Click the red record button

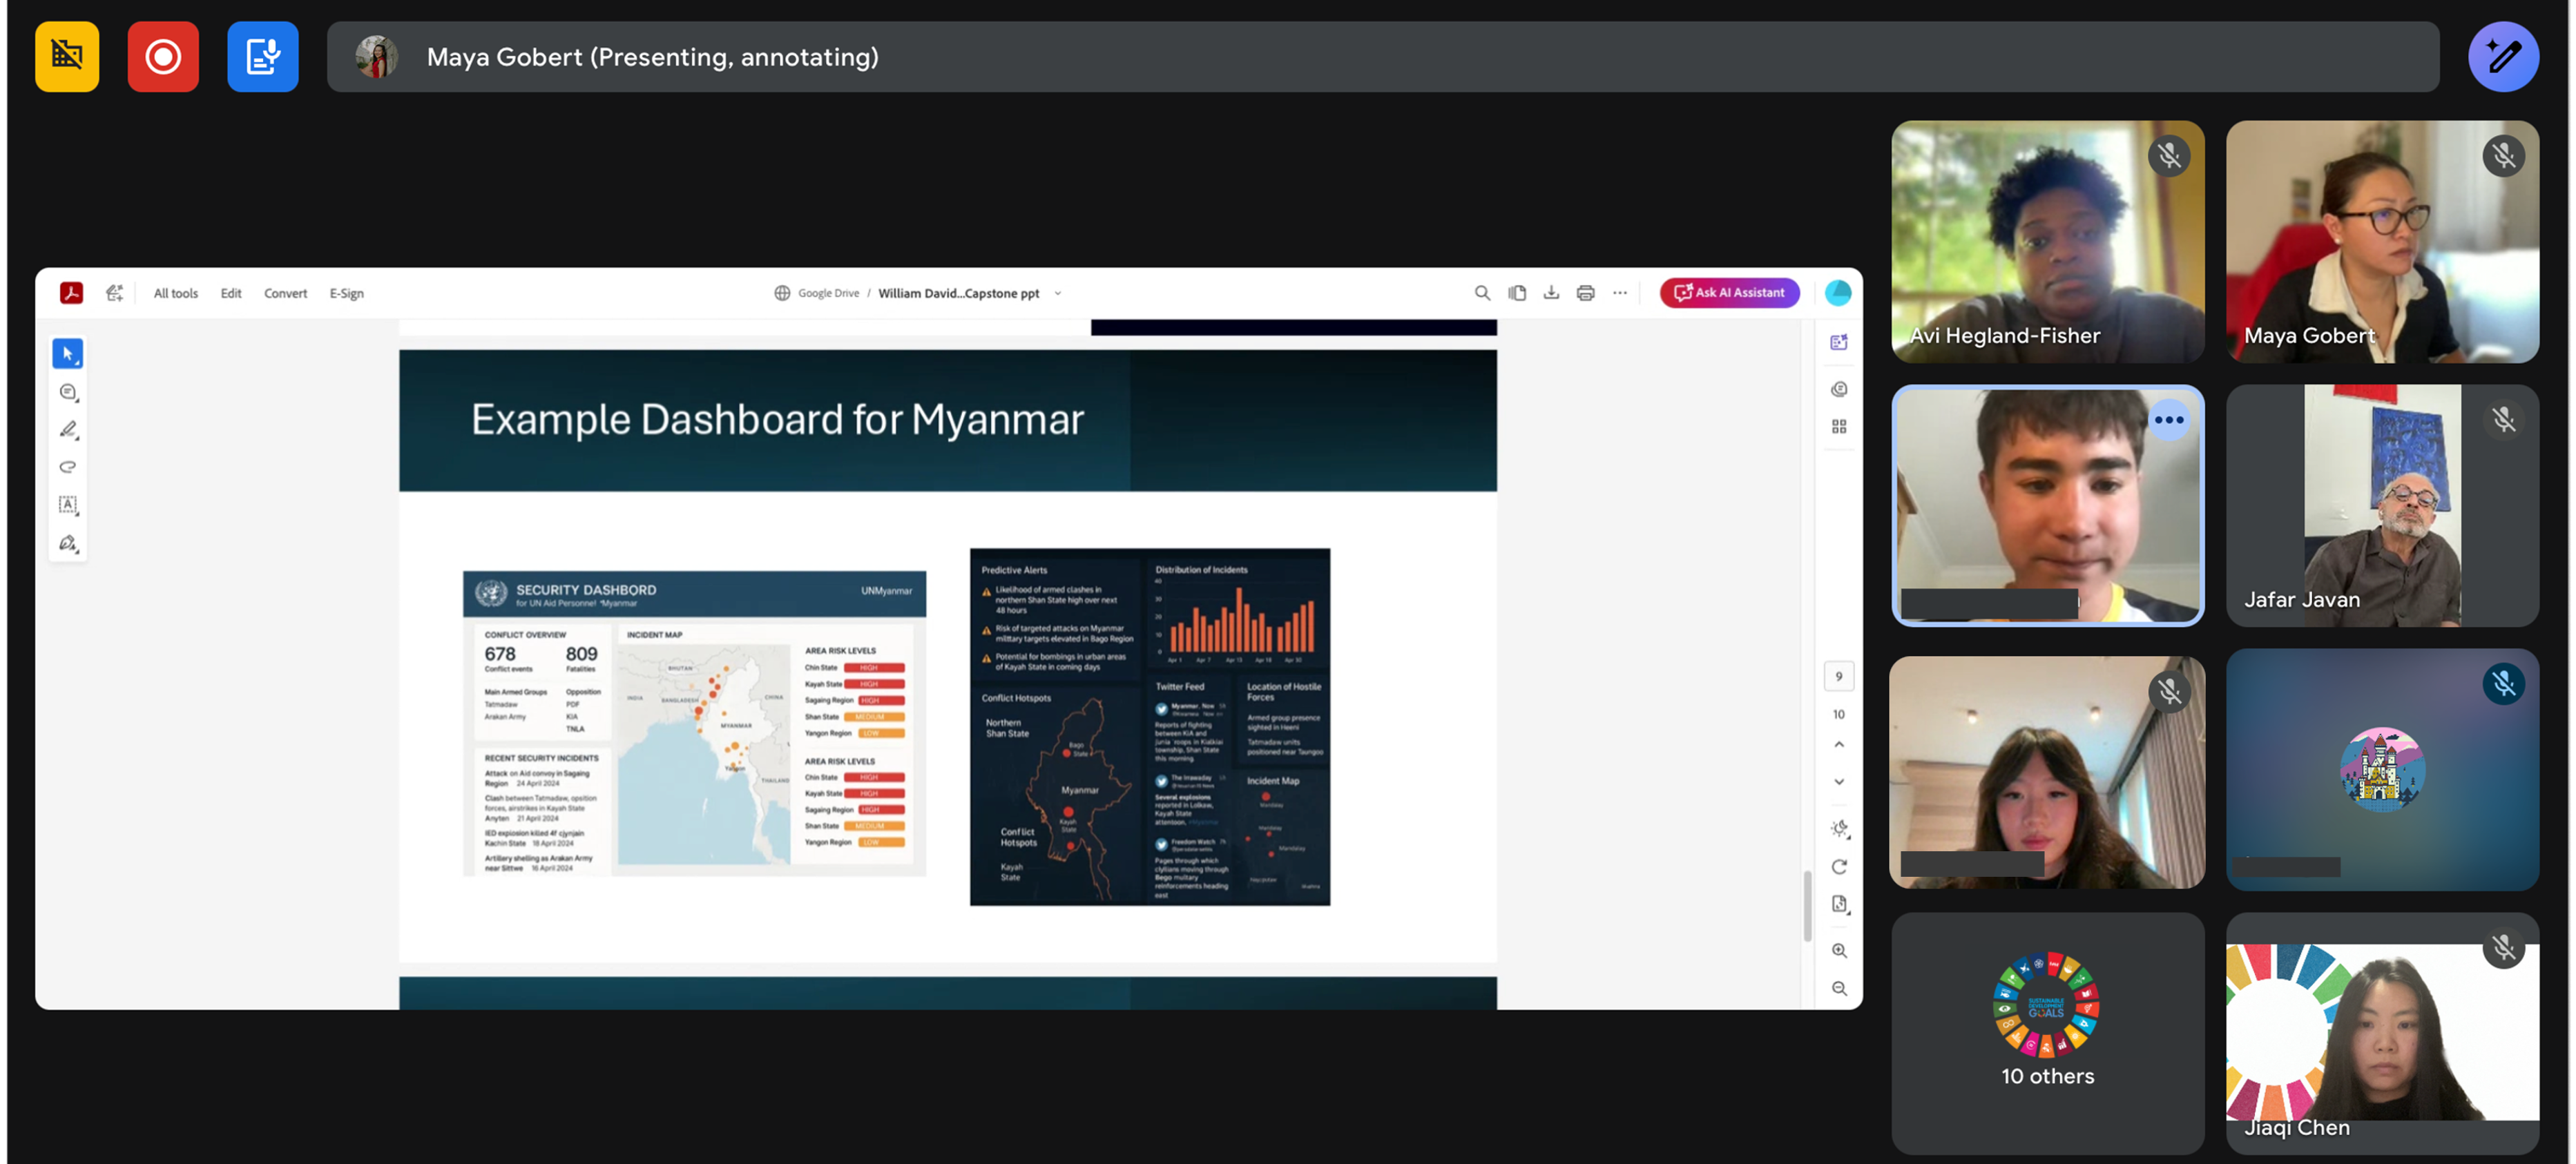tap(163, 57)
